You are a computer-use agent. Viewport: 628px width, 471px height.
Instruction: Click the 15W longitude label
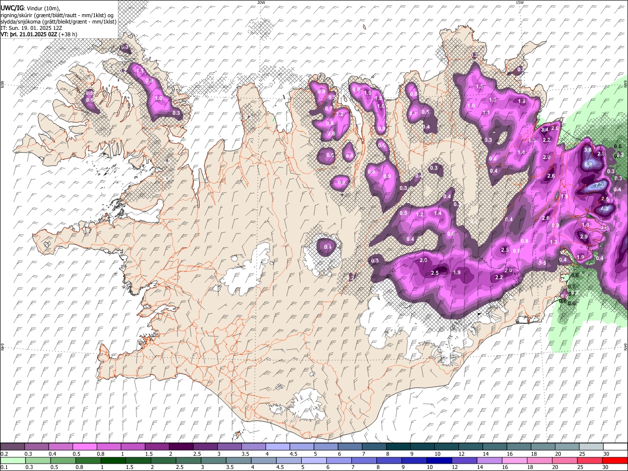pos(520,2)
